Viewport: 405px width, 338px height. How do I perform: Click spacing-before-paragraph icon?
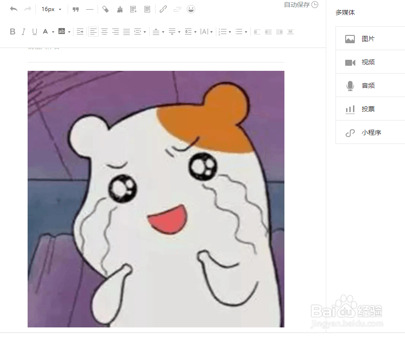click(x=156, y=32)
